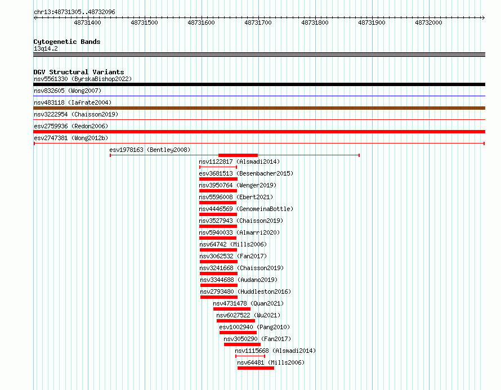Click the gray 13q14.2 cytogenetic band
Screen dimensions: 501x390
click(x=259, y=55)
